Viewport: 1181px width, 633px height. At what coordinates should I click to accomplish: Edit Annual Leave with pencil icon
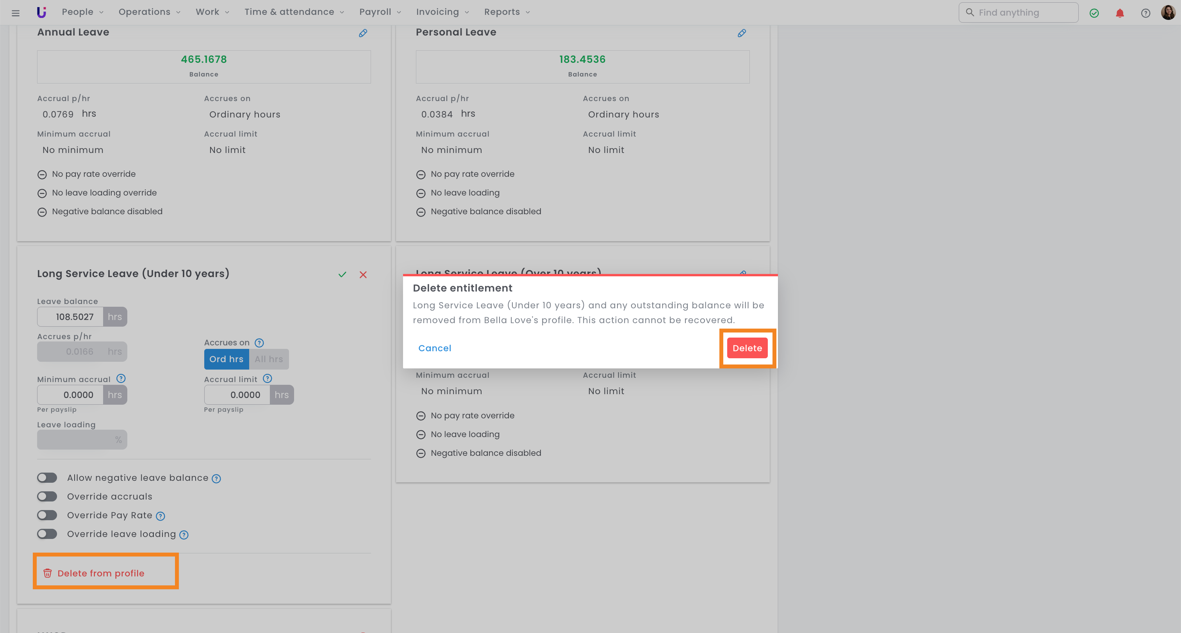(x=363, y=33)
